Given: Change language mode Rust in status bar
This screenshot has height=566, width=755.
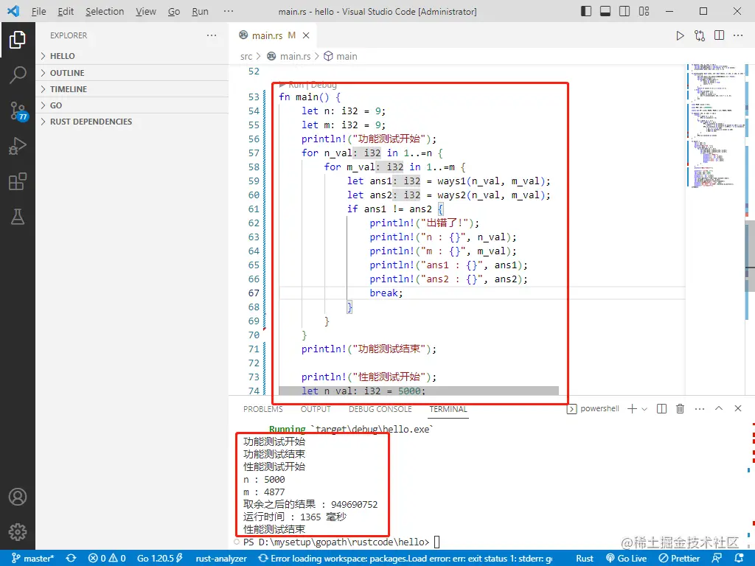Looking at the screenshot, I should point(585,559).
